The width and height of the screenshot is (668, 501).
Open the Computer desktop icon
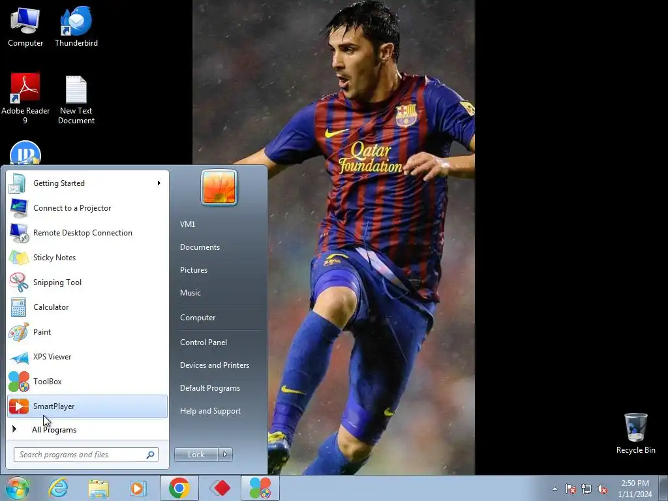(x=25, y=27)
